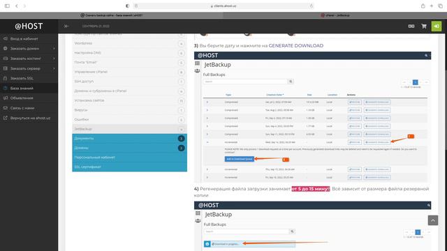Click Вернуться на ahost.uz external link icon
The width and height of the screenshot is (447, 251).
pyautogui.click(x=6, y=118)
